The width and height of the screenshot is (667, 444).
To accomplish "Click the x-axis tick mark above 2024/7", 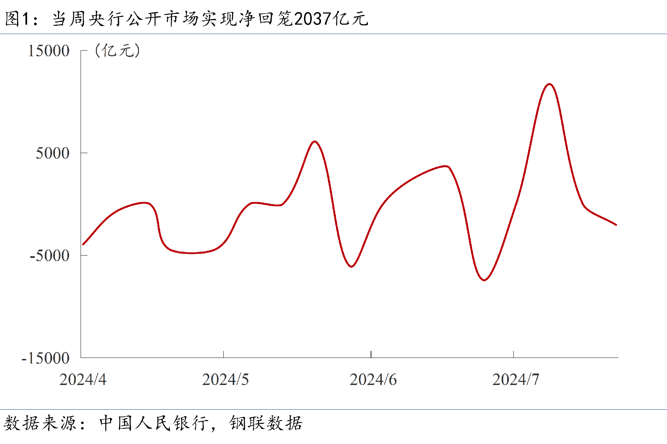I will pos(513,354).
